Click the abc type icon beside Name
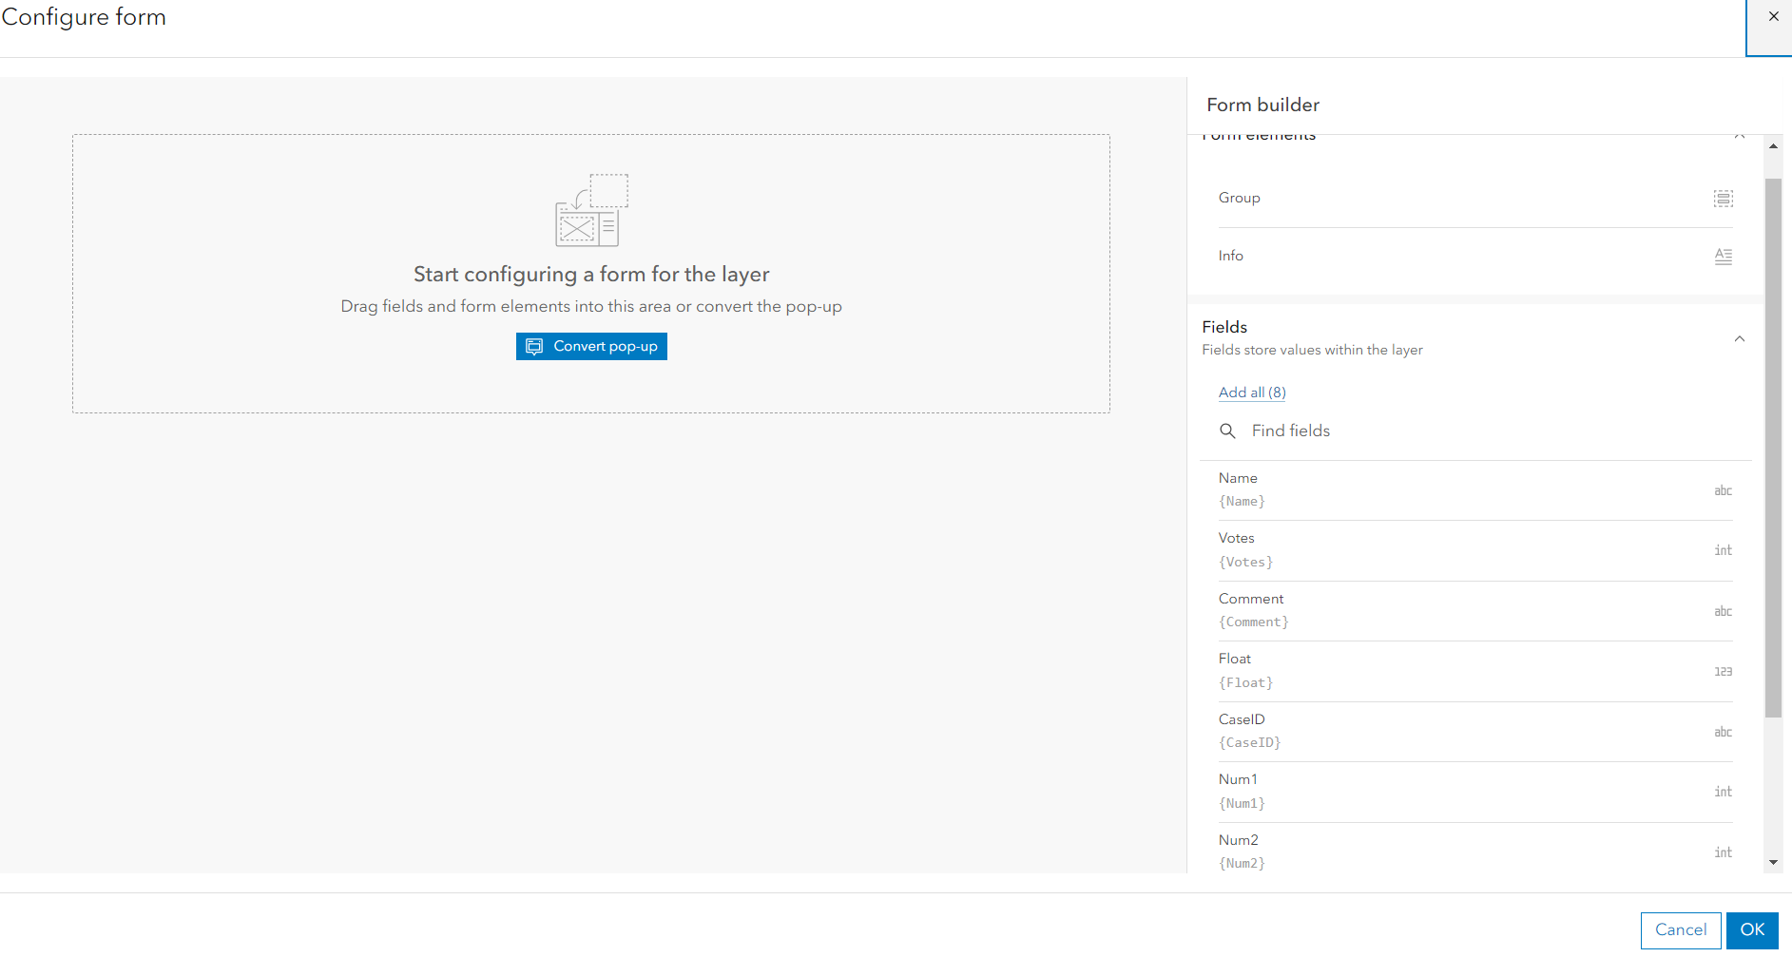Viewport: 1792px width, 957px height. [x=1723, y=490]
